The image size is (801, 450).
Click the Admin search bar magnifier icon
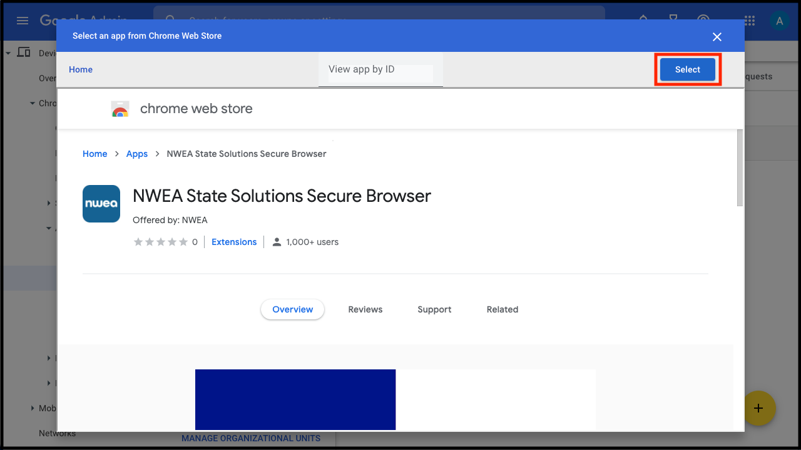pyautogui.click(x=171, y=21)
